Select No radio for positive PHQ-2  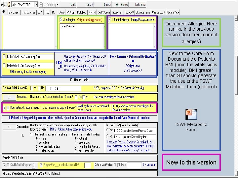108,136
